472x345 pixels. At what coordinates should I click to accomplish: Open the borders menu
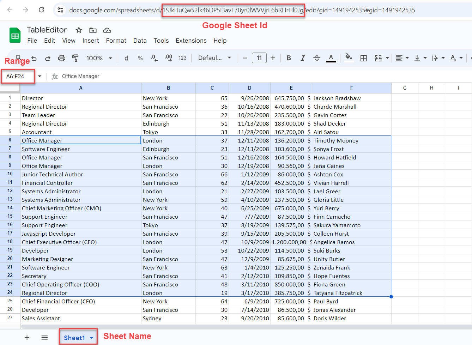(364, 58)
